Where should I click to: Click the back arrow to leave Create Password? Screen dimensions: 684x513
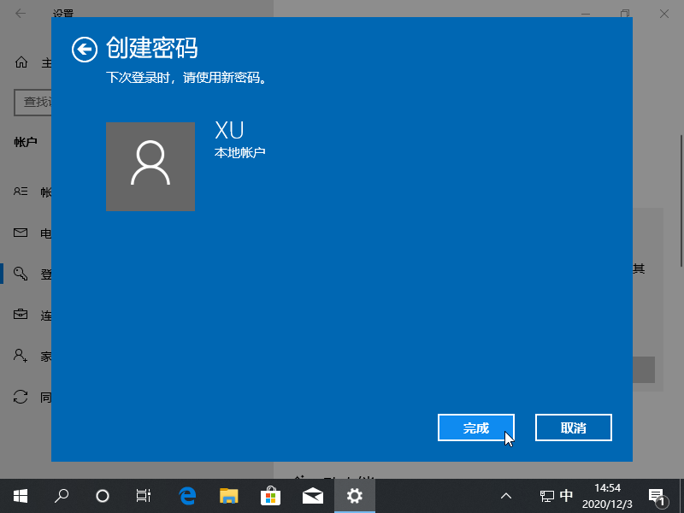coord(84,50)
